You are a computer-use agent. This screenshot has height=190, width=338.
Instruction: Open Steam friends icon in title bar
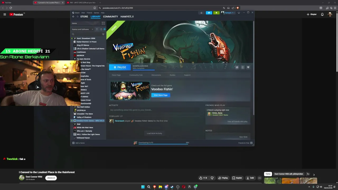201,13
